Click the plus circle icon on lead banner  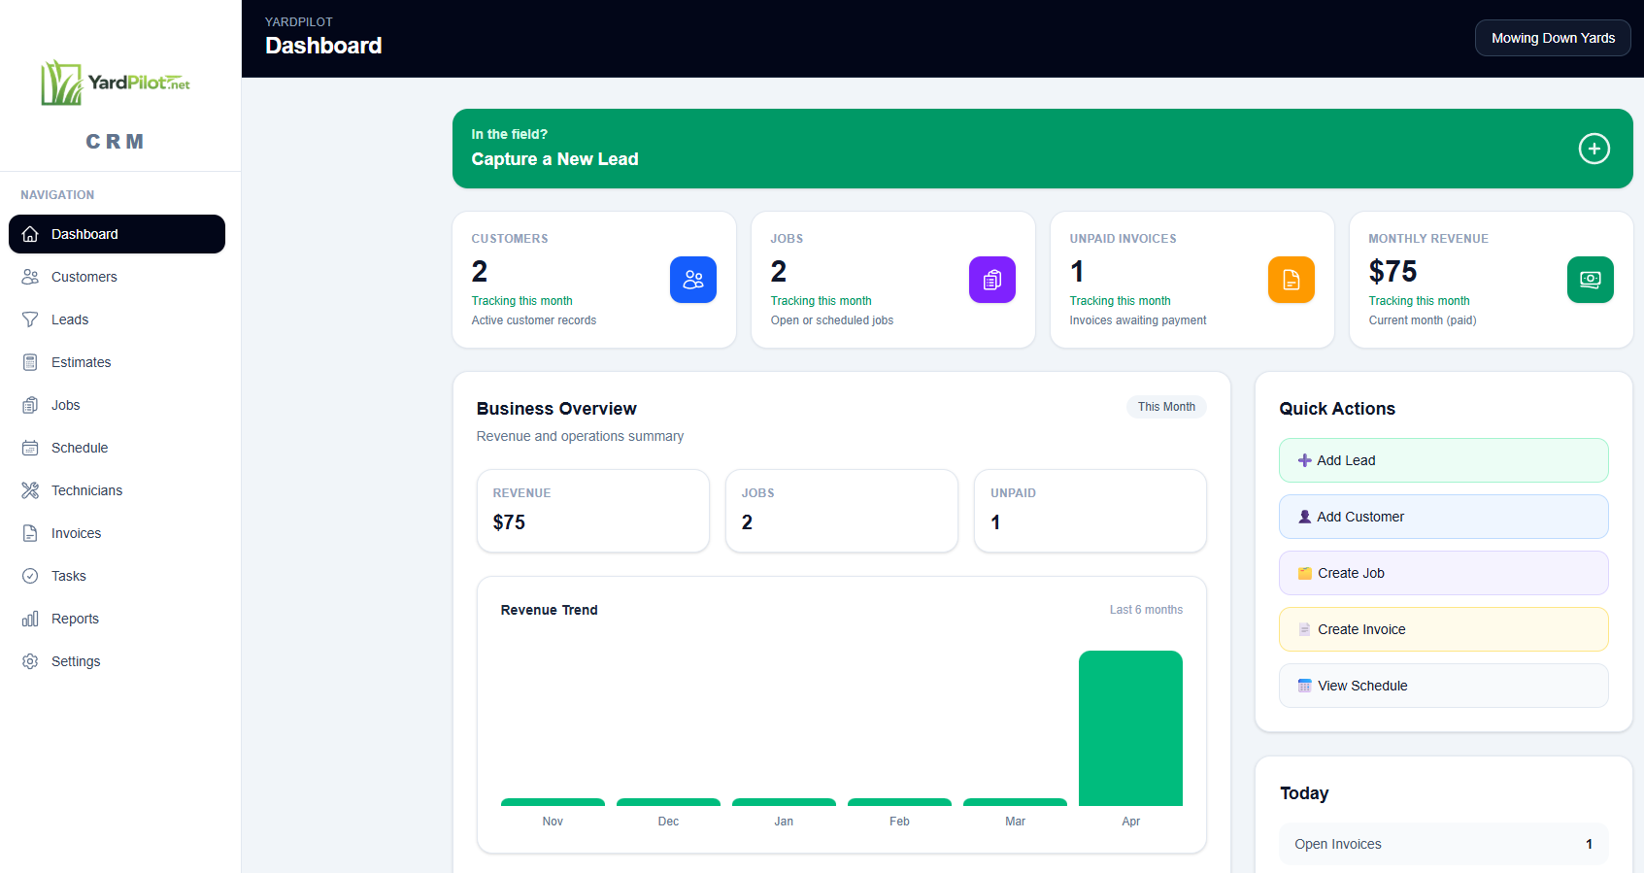click(x=1594, y=149)
